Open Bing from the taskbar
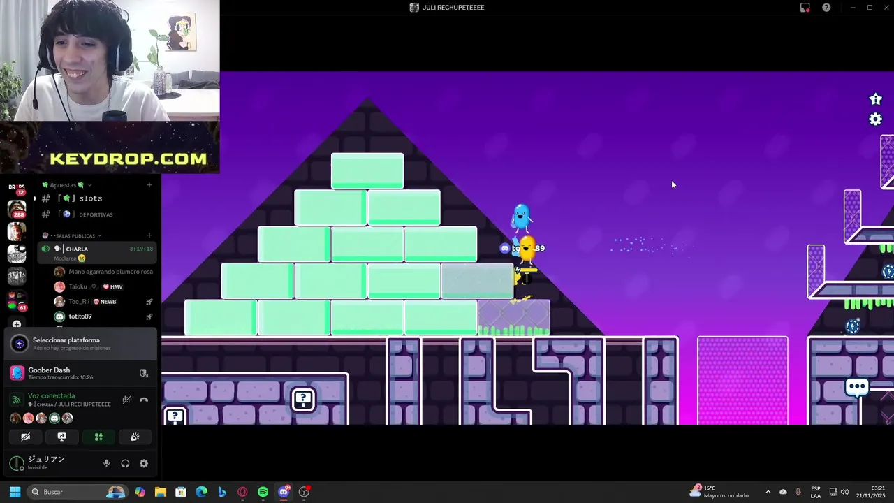 (222, 492)
